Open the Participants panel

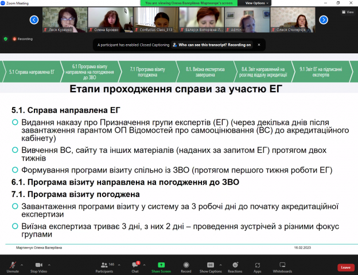click(x=104, y=266)
